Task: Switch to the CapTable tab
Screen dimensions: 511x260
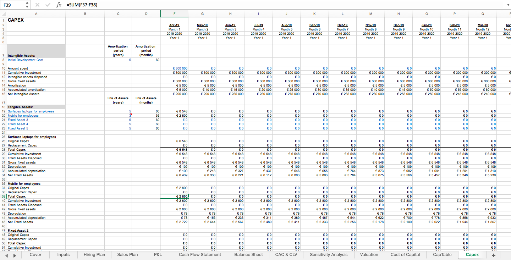Action: tap(442, 255)
